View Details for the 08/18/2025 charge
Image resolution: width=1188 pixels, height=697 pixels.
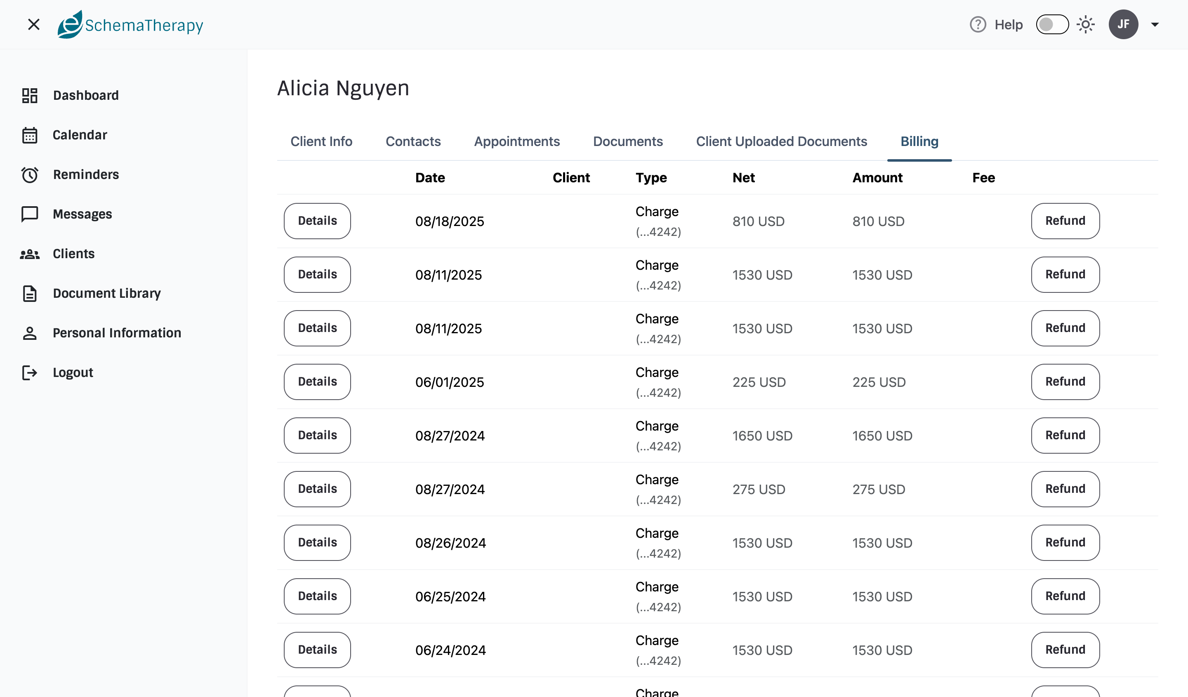(317, 221)
